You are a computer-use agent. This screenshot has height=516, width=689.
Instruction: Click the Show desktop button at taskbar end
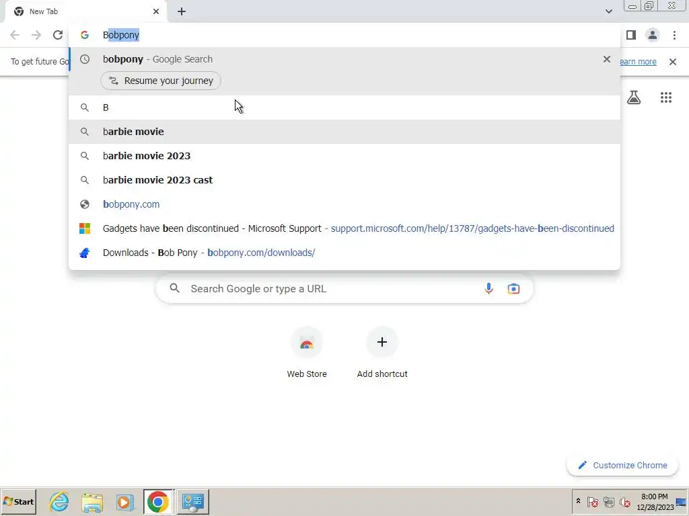(x=682, y=501)
